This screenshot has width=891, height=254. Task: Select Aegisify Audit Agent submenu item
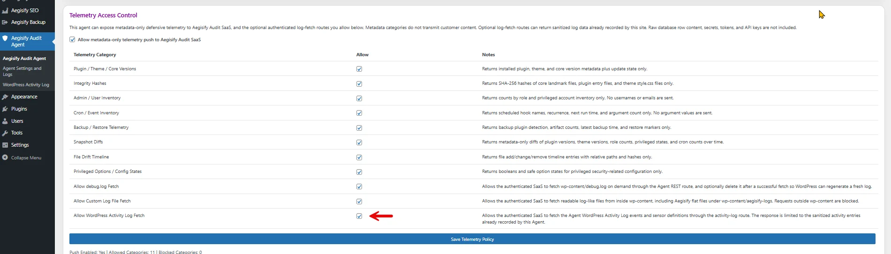coord(24,59)
